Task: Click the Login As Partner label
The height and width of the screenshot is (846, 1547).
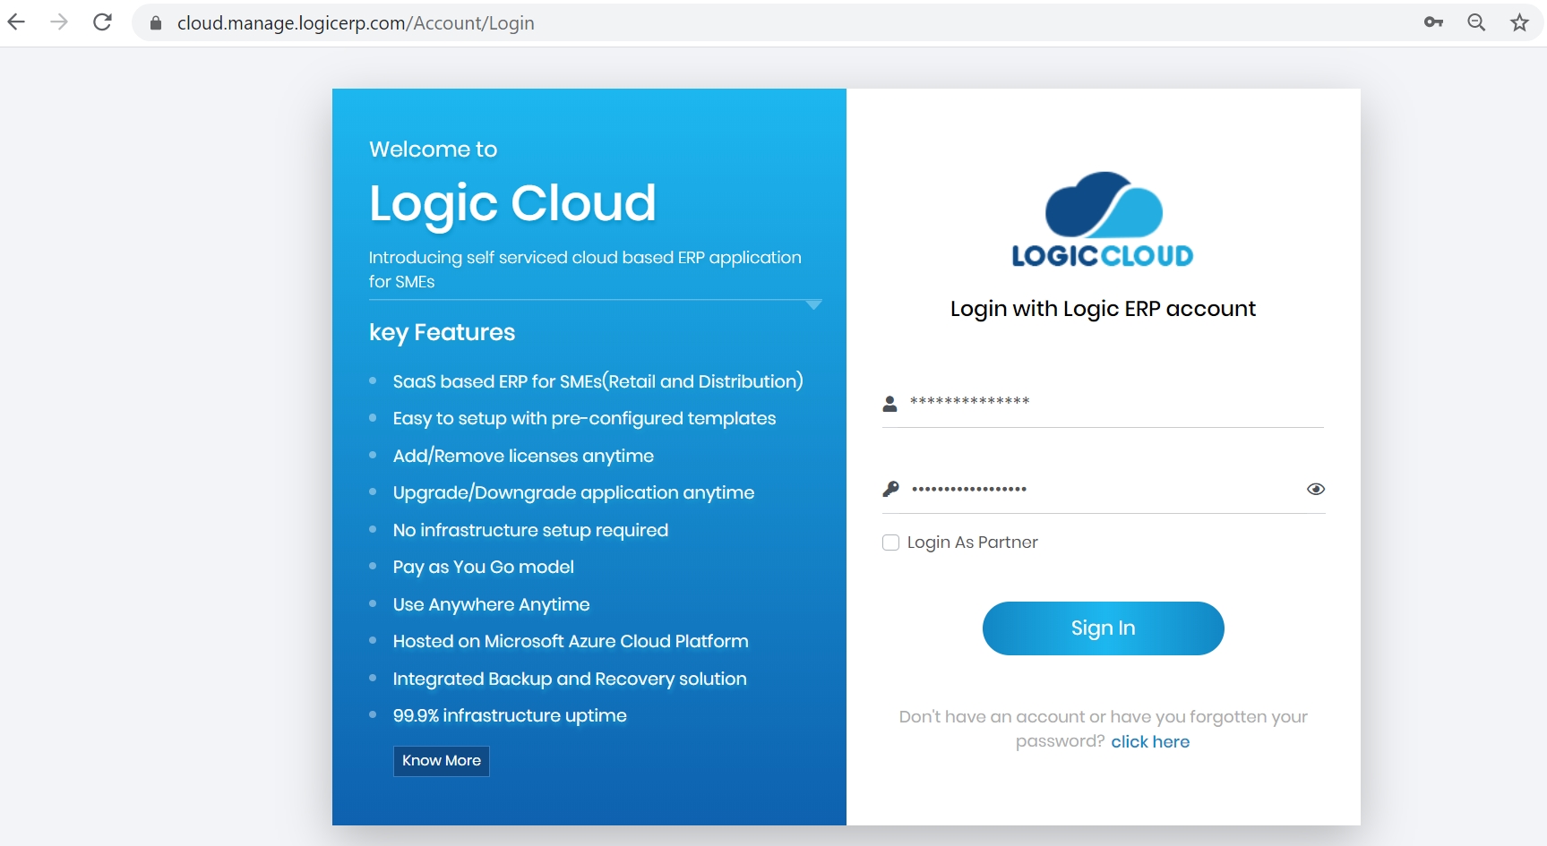Action: (x=972, y=543)
